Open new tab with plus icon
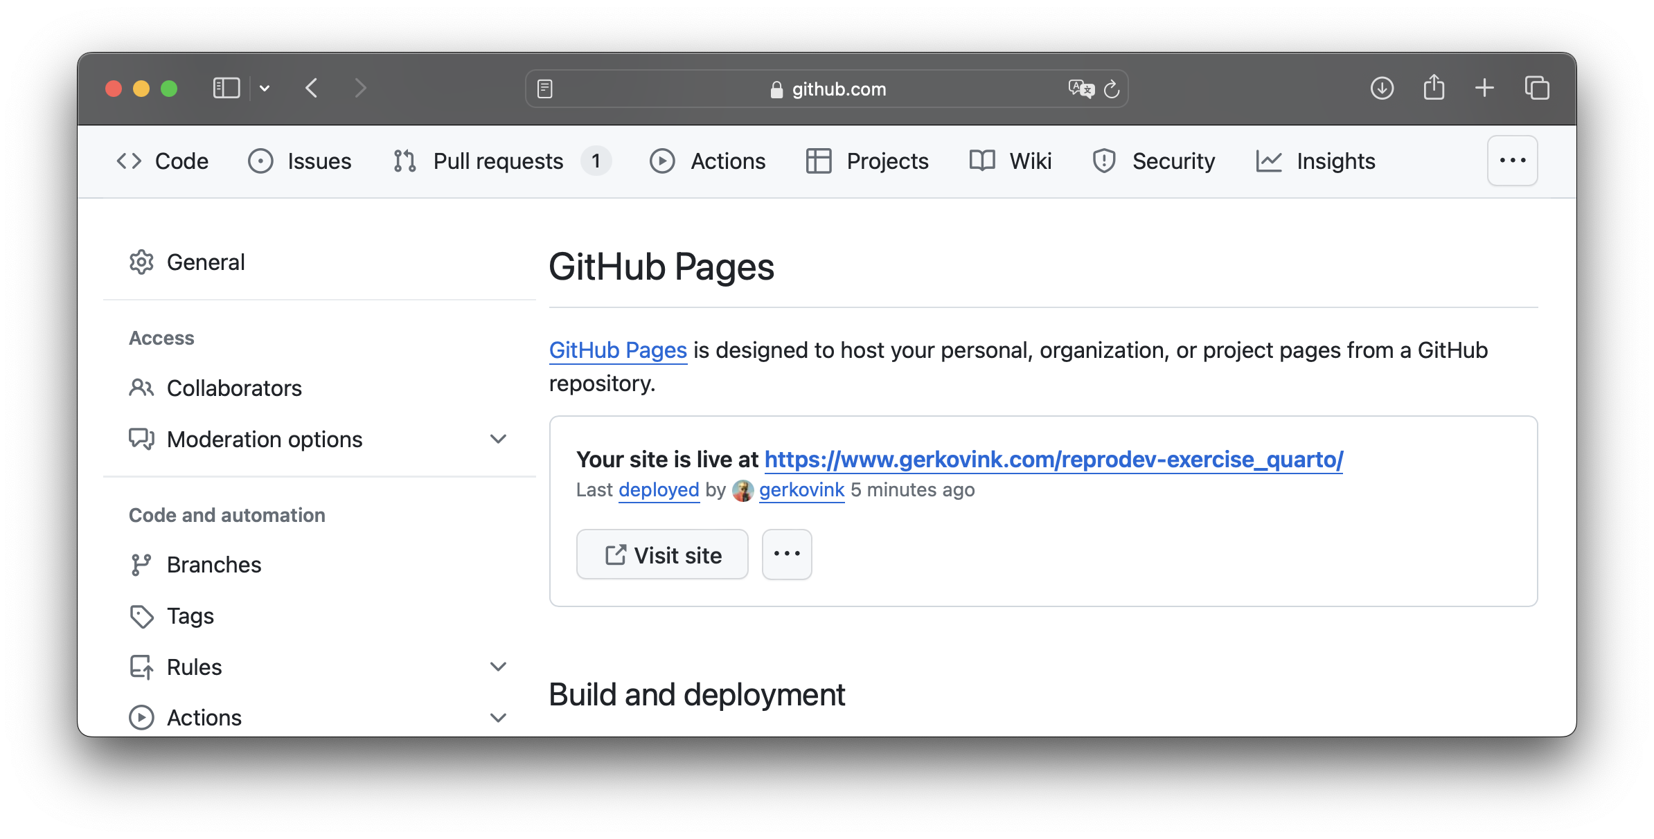 (x=1484, y=88)
